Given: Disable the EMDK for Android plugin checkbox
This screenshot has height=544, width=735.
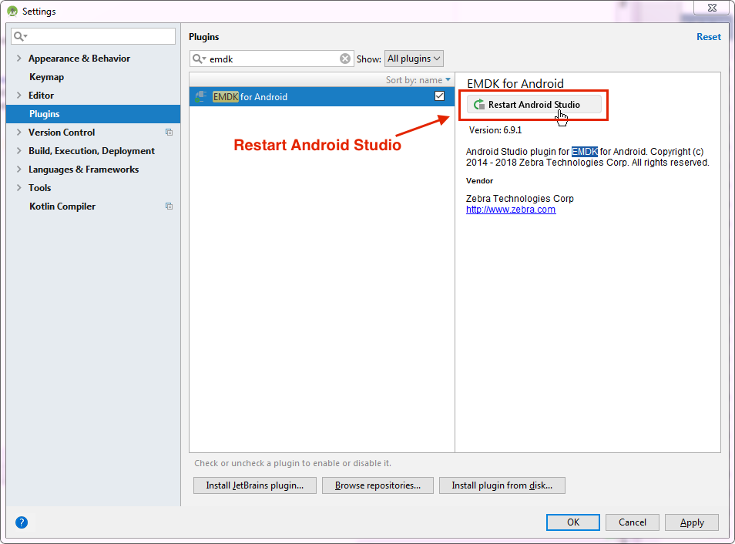Looking at the screenshot, I should coord(439,96).
